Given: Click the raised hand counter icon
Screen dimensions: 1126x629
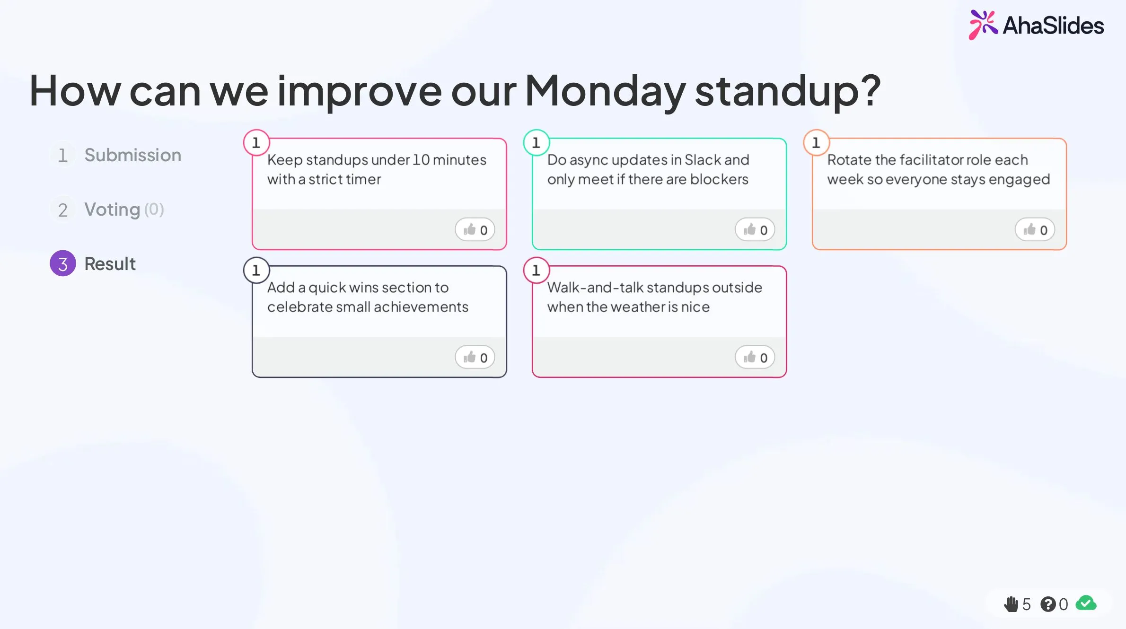Looking at the screenshot, I should click(x=1012, y=604).
